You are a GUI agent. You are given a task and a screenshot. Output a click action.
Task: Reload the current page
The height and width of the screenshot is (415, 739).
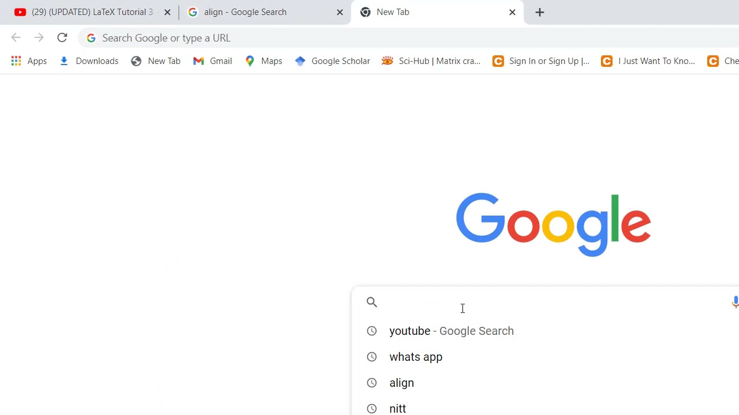click(62, 38)
